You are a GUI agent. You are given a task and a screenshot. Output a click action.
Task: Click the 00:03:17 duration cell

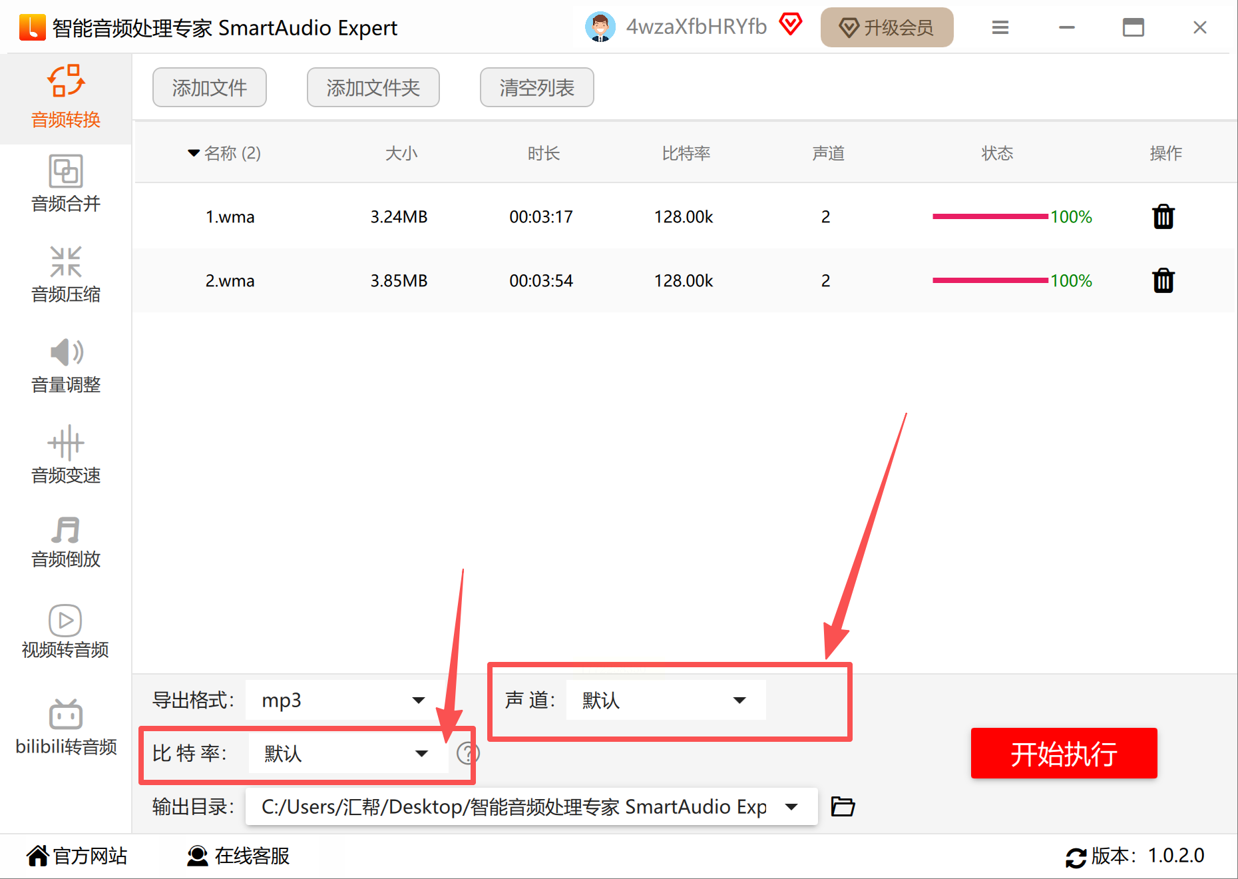point(541,217)
